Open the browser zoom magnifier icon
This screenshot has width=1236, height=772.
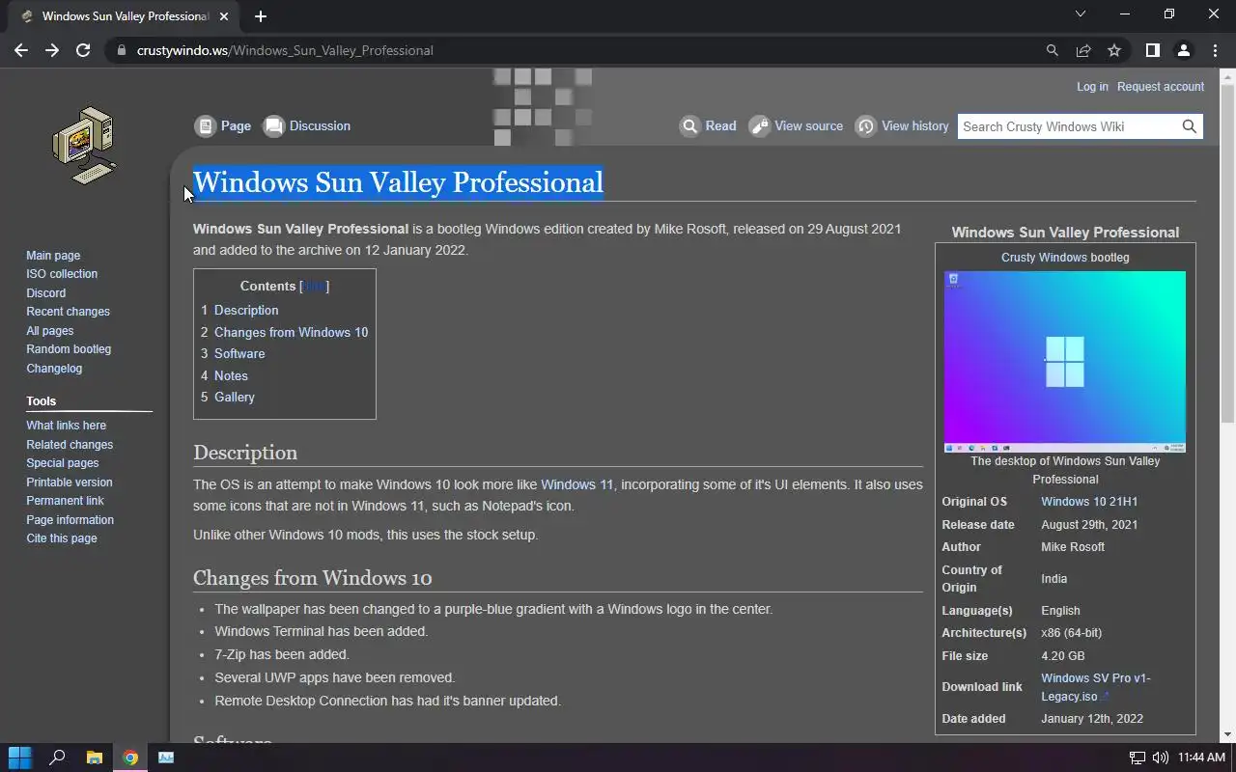tap(1053, 50)
